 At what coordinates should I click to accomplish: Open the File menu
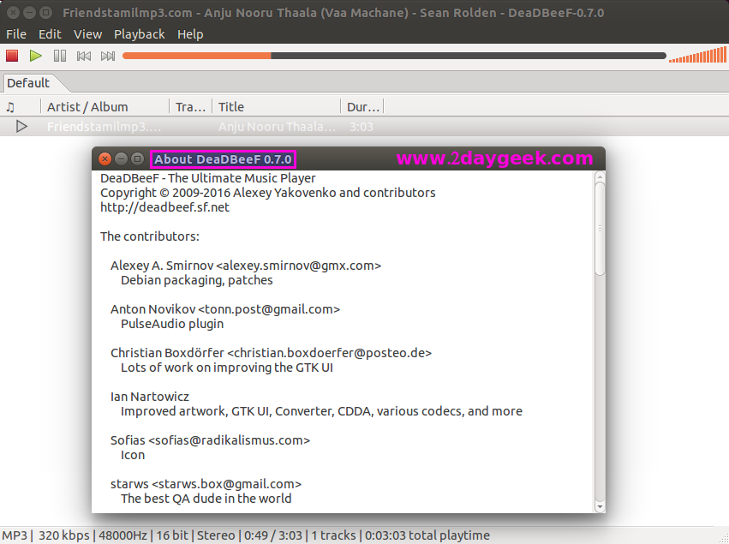coord(16,34)
